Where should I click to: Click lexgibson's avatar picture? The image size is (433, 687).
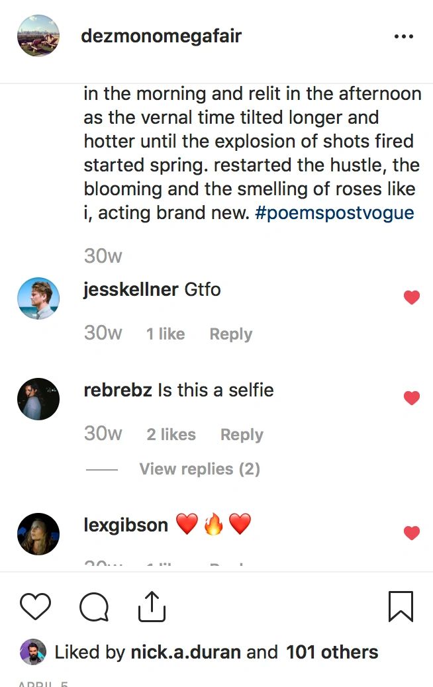click(38, 534)
